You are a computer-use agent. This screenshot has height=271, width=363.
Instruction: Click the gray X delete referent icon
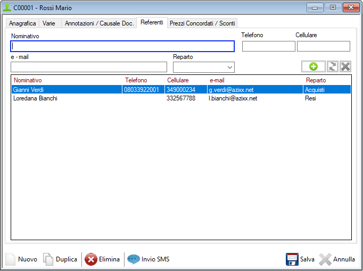(x=345, y=66)
